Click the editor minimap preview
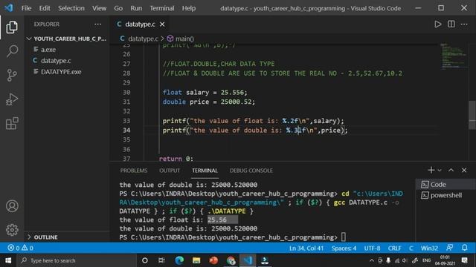Screen dimensions: 476x267 coord(454,56)
